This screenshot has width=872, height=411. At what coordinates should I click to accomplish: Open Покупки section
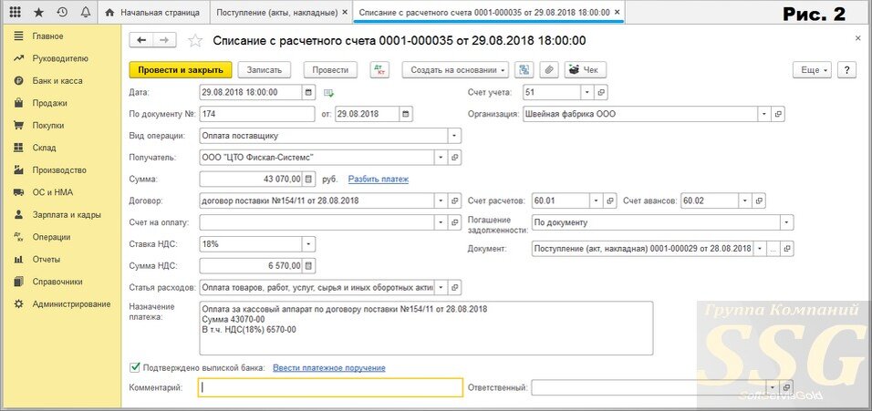tap(47, 126)
